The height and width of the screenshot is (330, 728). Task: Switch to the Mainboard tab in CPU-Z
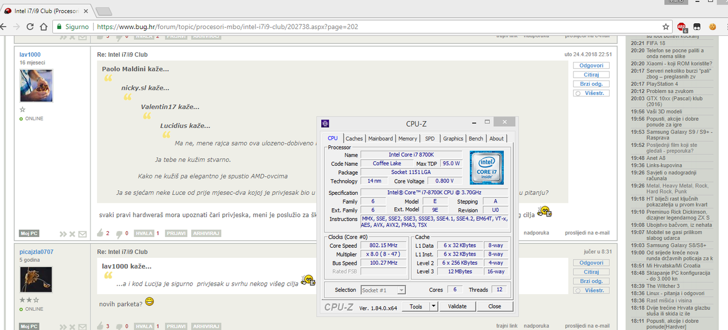point(380,139)
